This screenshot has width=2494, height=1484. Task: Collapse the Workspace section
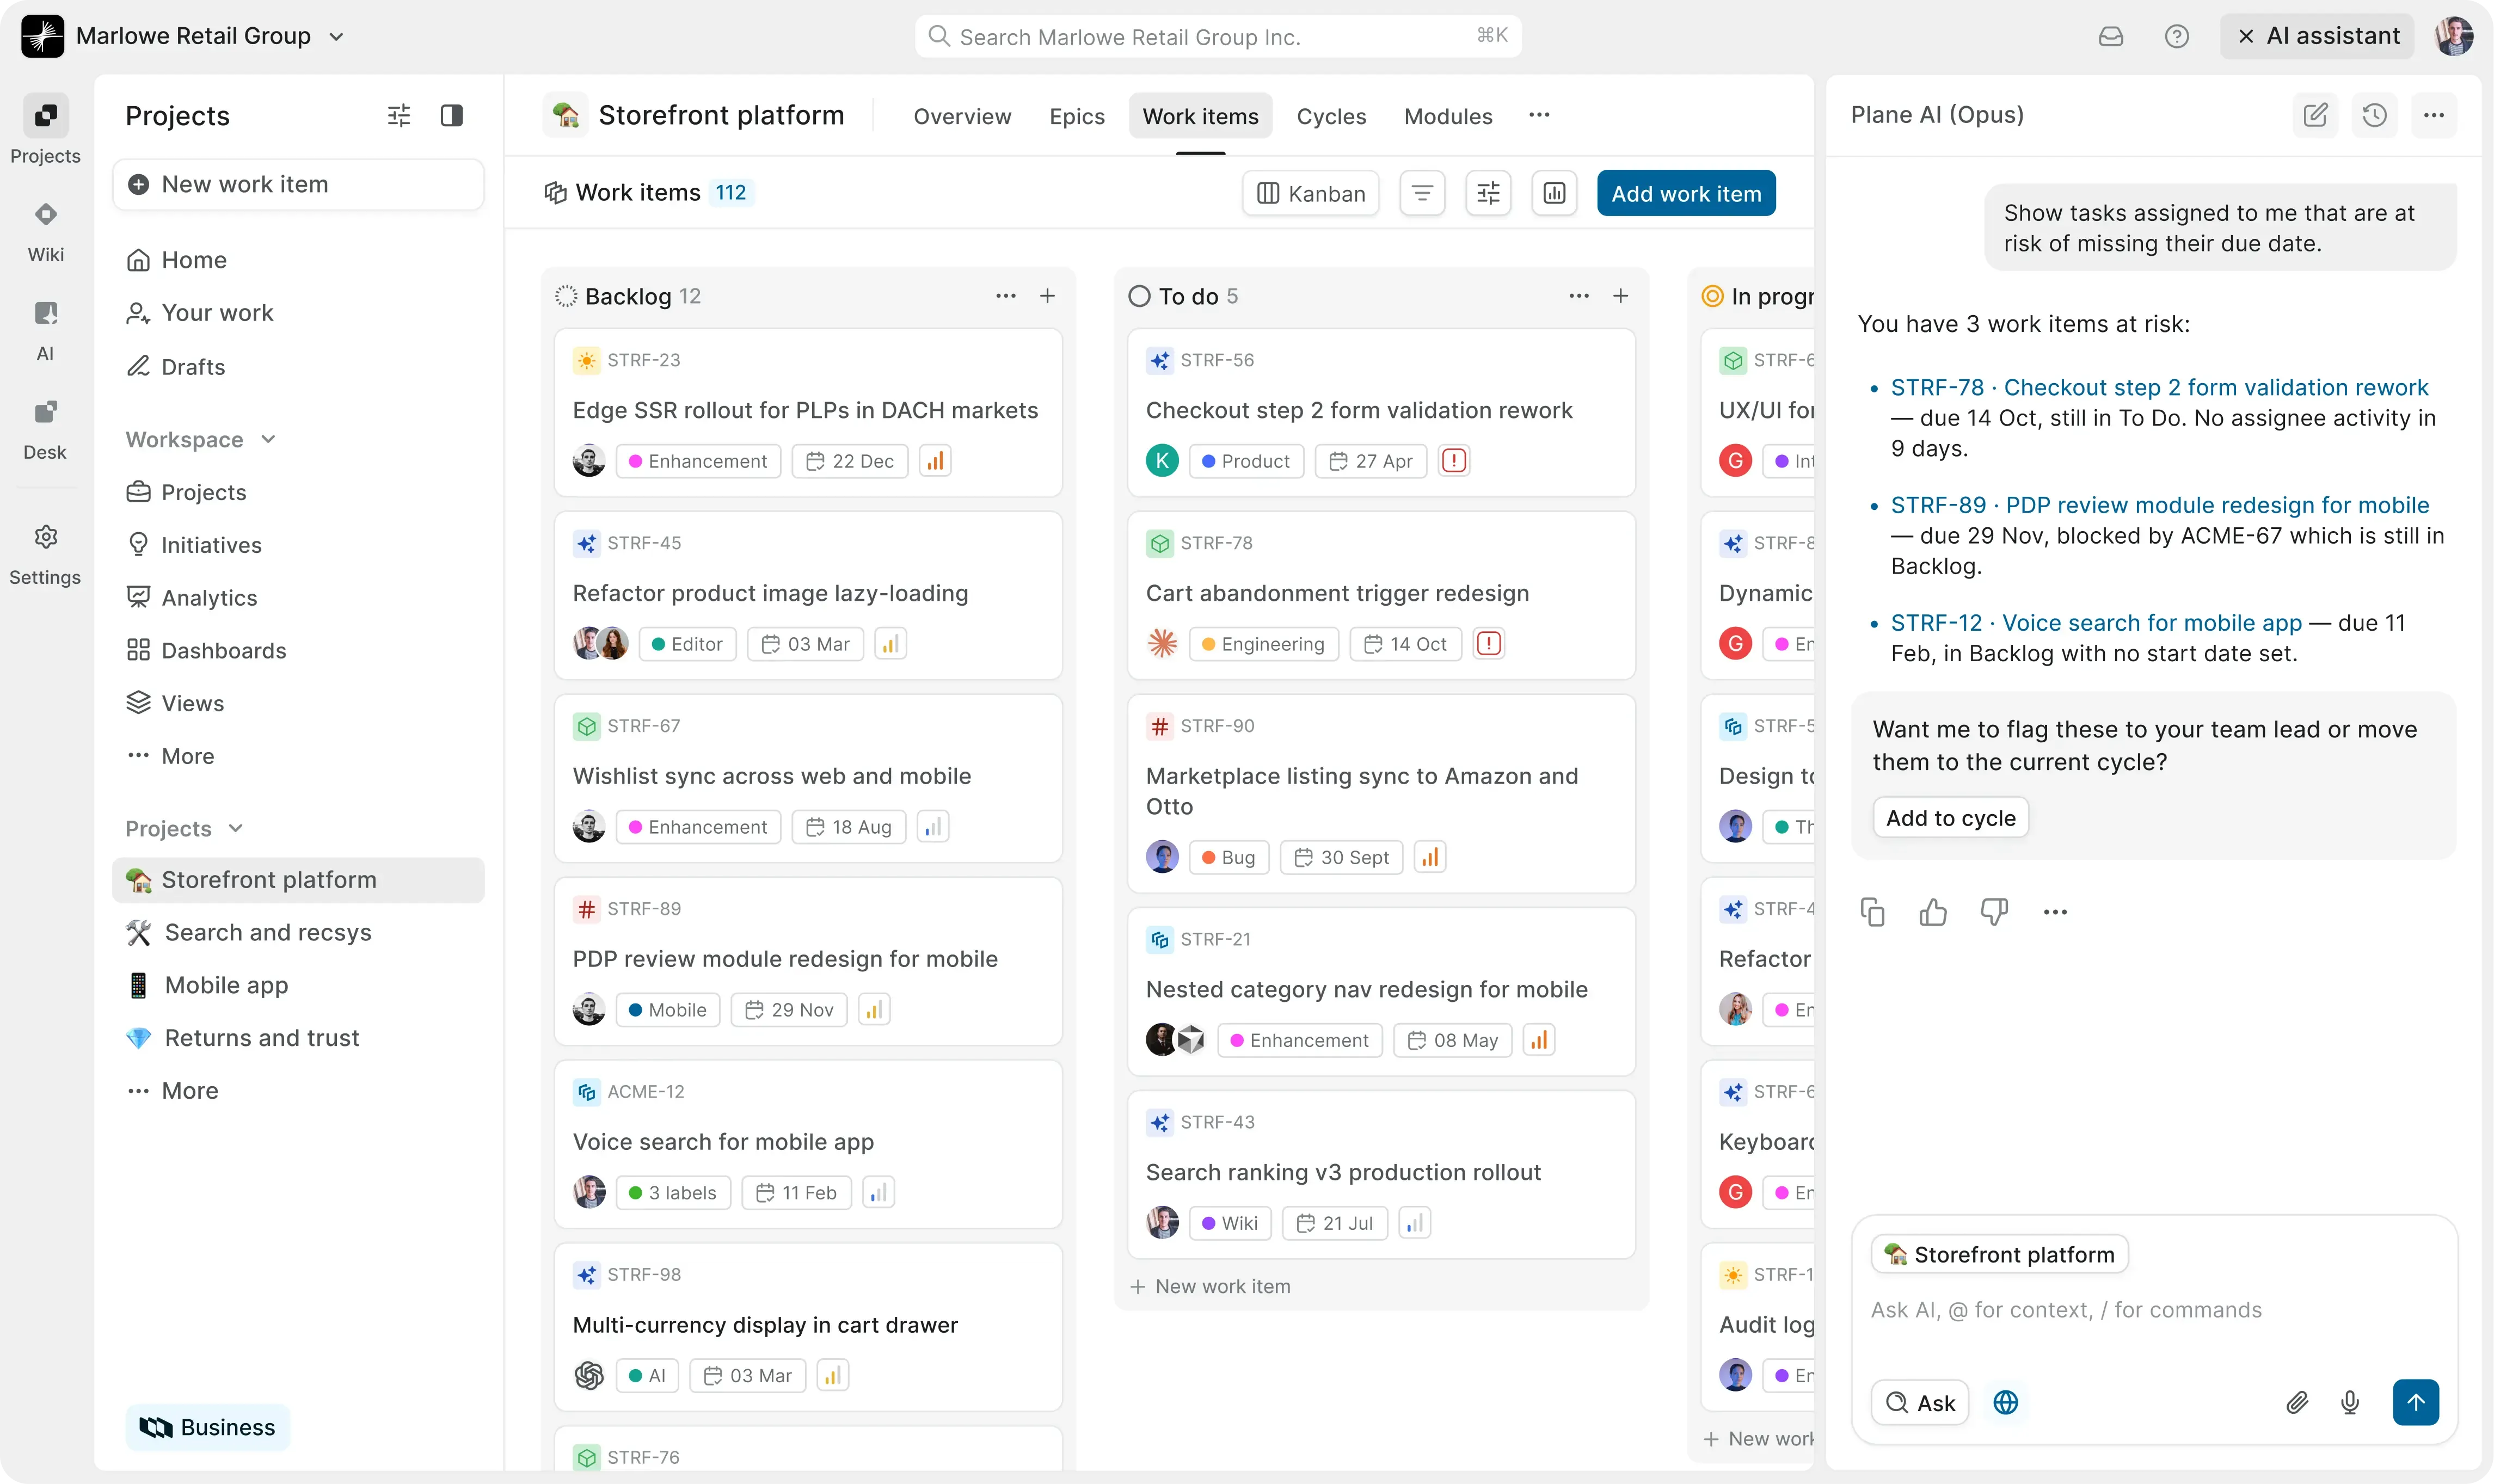point(201,439)
